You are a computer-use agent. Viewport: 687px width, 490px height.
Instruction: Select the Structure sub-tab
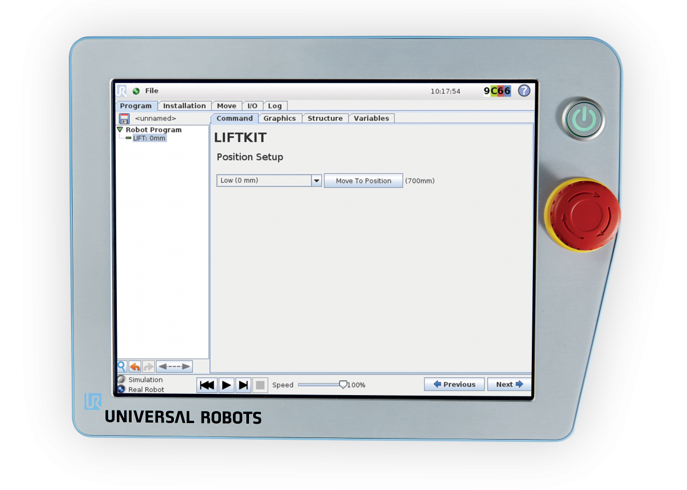tap(325, 118)
